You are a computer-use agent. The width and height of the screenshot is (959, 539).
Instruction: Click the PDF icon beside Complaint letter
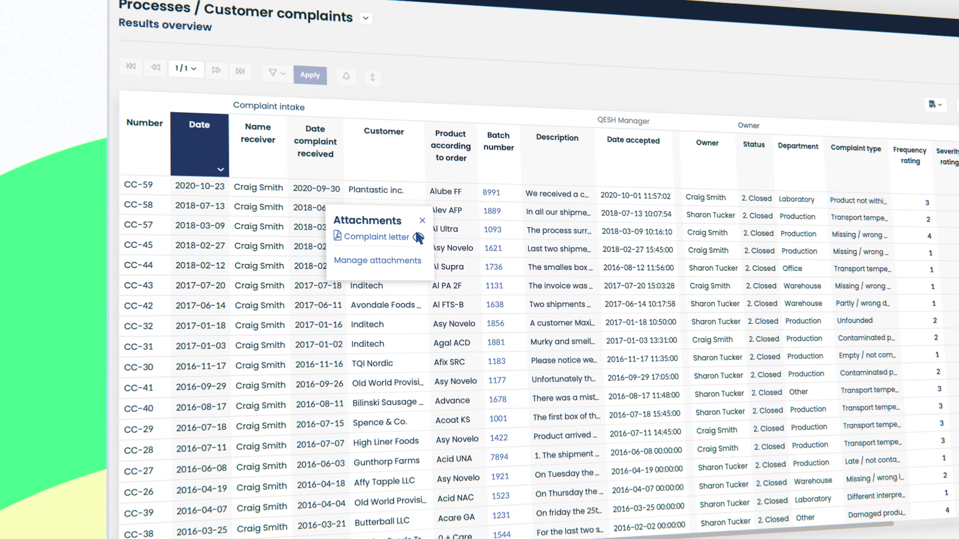coord(338,236)
